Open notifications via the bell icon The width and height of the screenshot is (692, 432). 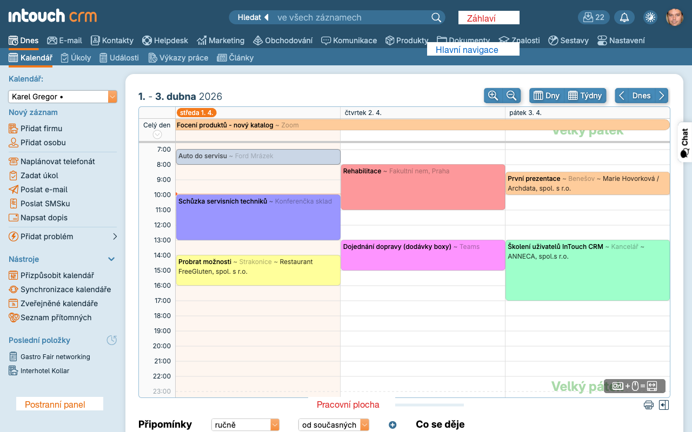click(x=624, y=17)
